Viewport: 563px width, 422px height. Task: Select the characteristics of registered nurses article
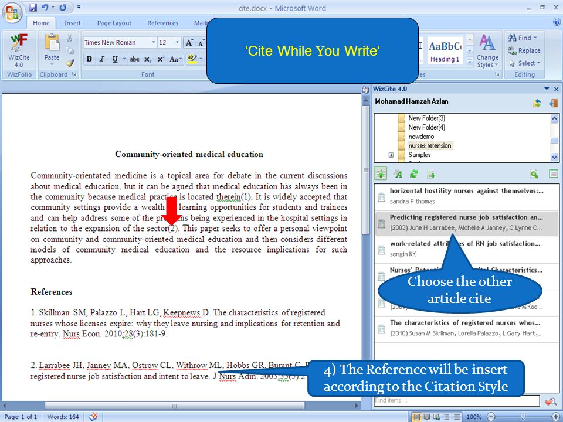pyautogui.click(x=466, y=328)
